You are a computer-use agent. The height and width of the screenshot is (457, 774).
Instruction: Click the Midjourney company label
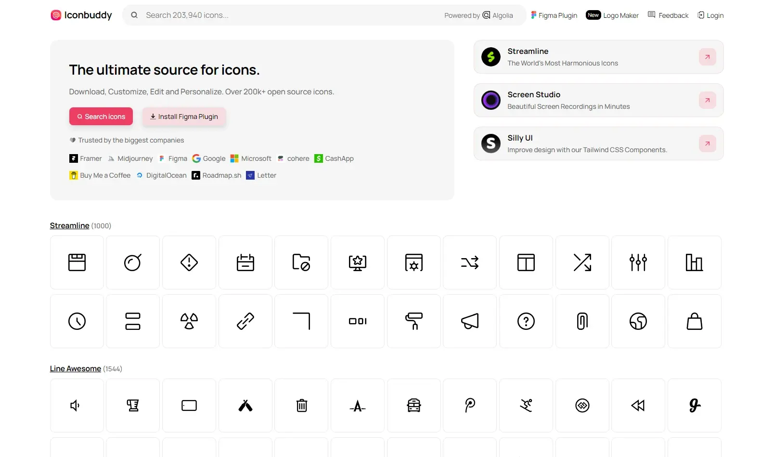[130, 158]
